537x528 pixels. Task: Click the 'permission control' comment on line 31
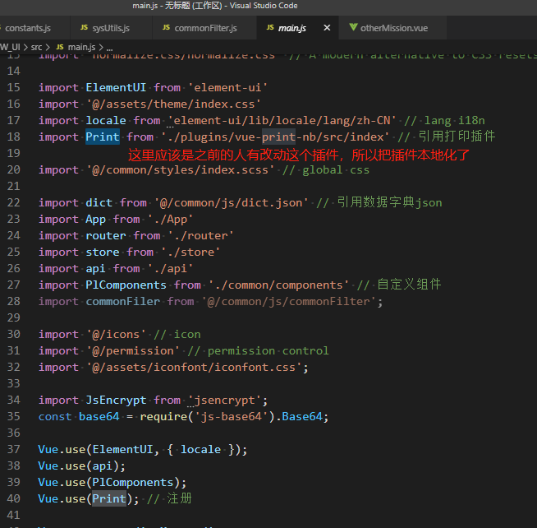pos(268,351)
